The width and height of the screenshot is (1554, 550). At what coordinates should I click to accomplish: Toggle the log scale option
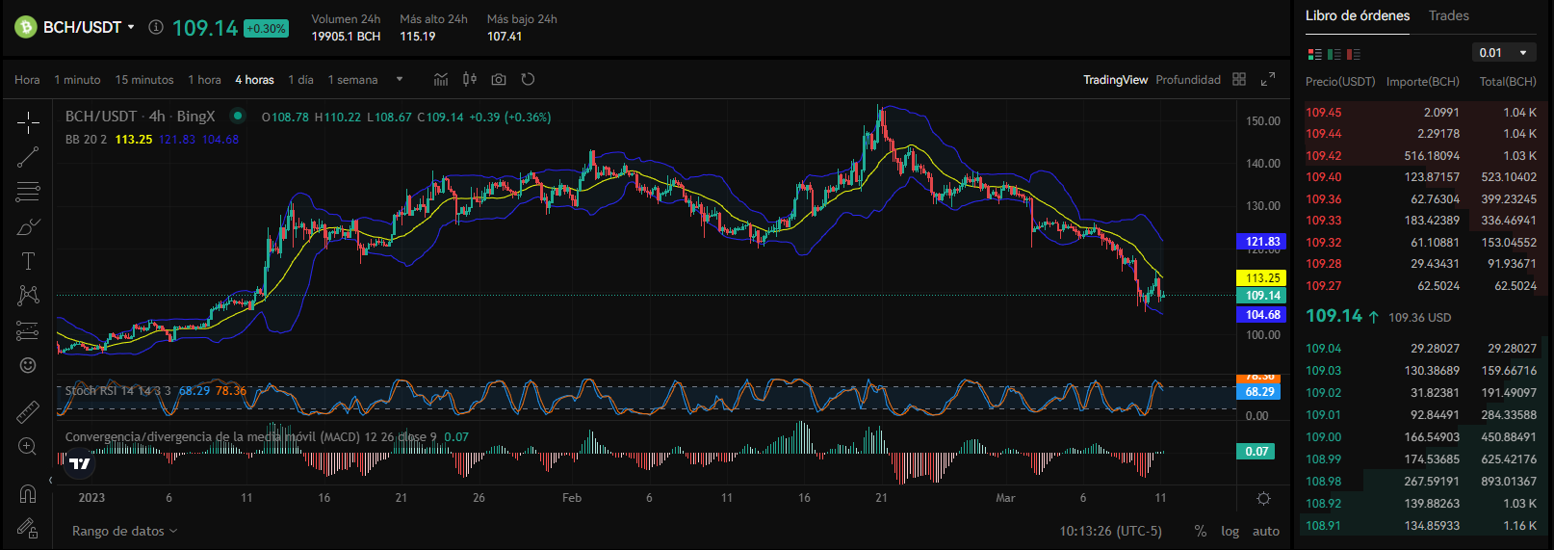pos(1230,531)
